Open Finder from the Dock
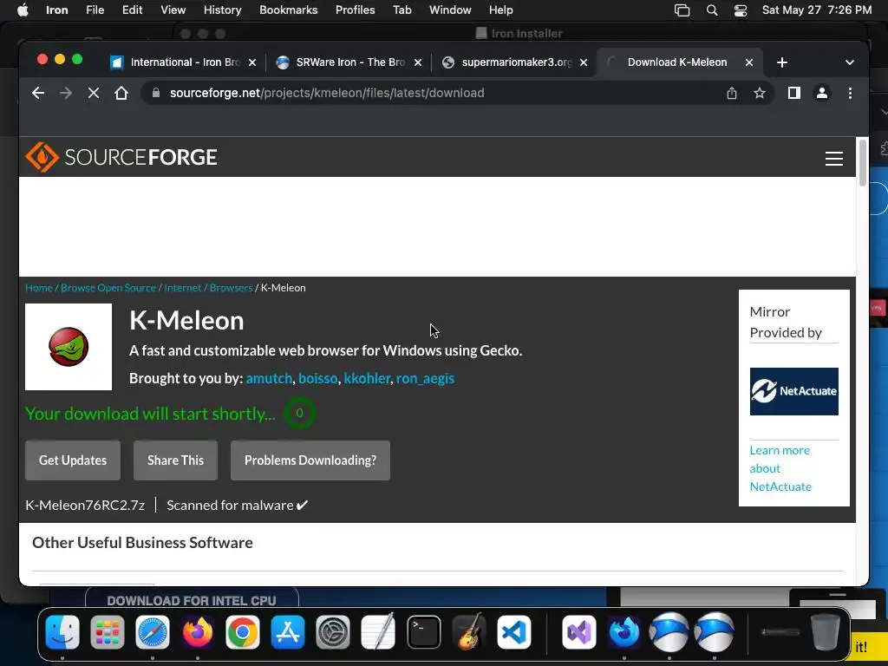This screenshot has width=888, height=666. click(62, 631)
